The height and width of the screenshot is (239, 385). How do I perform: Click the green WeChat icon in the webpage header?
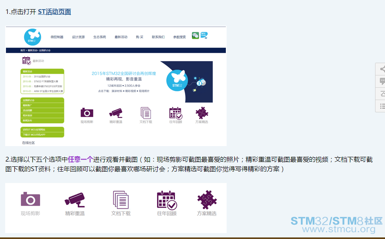(195, 36)
